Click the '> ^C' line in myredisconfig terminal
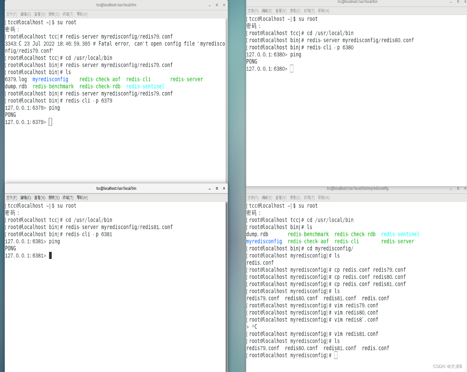The width and height of the screenshot is (467, 372). point(252,327)
